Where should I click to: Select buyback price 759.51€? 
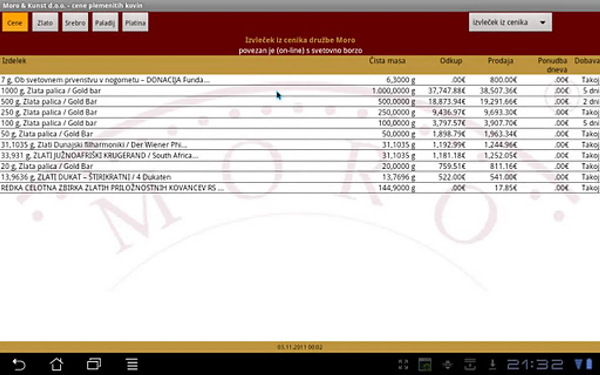(452, 166)
